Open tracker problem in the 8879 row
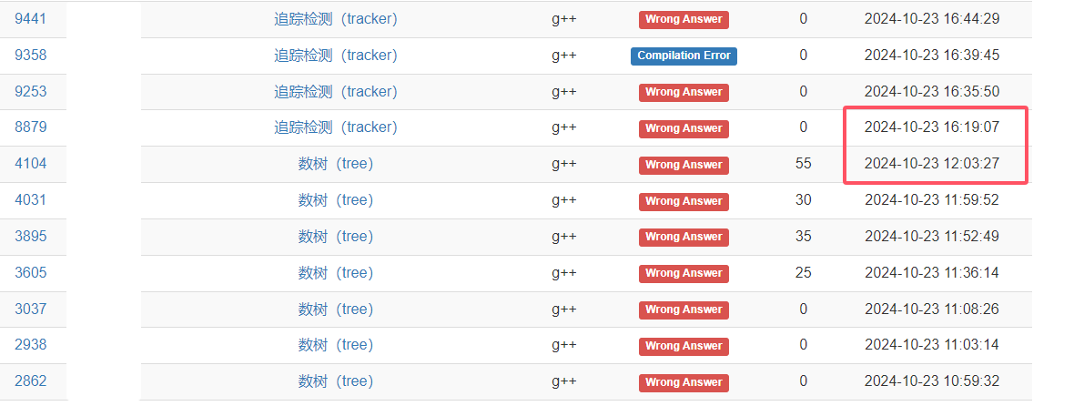1084x406 pixels. click(x=336, y=127)
